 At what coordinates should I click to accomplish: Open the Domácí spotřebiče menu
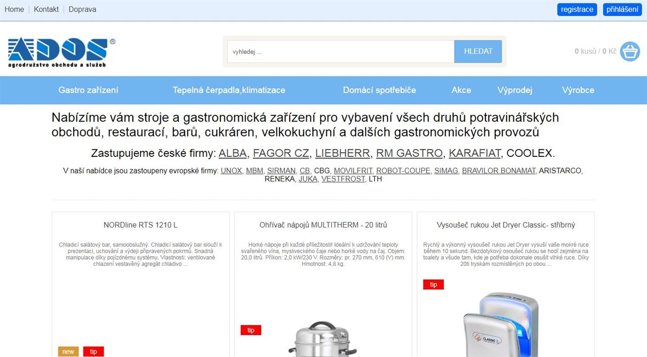pos(380,90)
